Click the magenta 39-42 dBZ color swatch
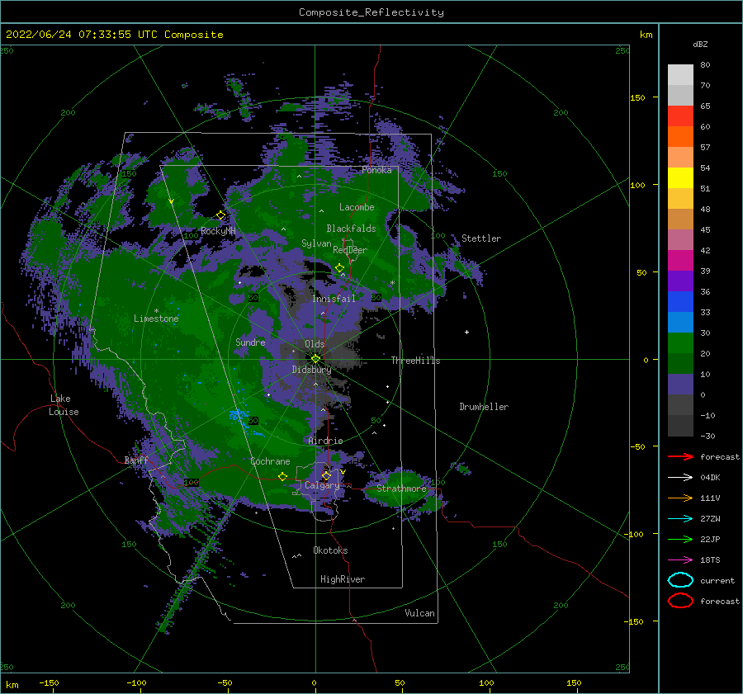Screen dimensions: 743x694 (680, 260)
